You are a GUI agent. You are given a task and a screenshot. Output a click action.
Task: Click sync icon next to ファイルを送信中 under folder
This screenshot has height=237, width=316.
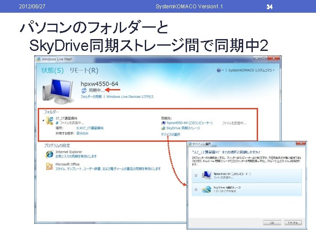pyautogui.click(x=57, y=123)
